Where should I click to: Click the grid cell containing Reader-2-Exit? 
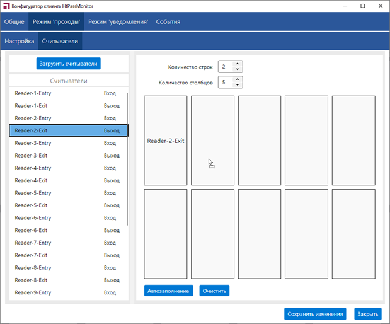[x=166, y=141]
